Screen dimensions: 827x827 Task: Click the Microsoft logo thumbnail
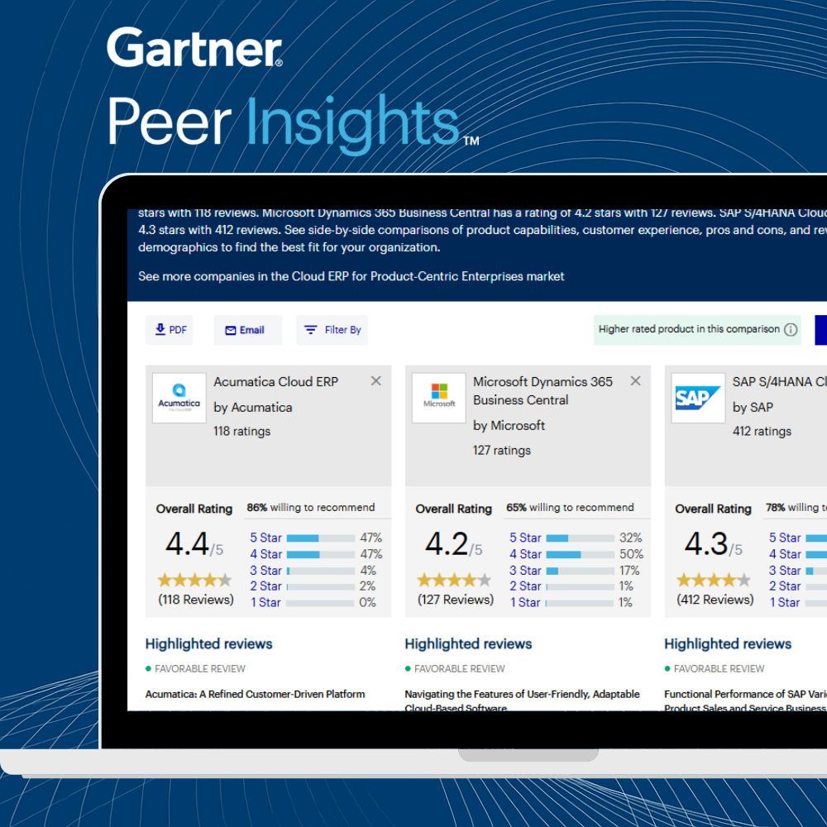point(439,398)
